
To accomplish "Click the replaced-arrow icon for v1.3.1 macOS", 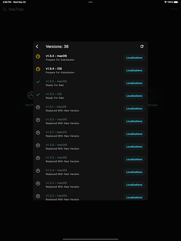I will (38, 107).
